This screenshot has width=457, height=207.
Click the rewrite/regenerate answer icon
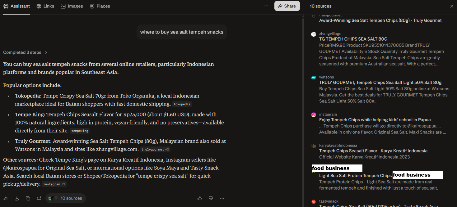(39, 198)
